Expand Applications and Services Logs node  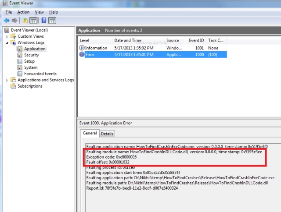click(x=7, y=80)
